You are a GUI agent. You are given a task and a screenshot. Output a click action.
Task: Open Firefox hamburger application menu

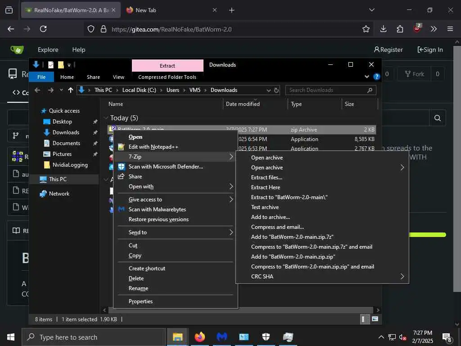point(450,29)
